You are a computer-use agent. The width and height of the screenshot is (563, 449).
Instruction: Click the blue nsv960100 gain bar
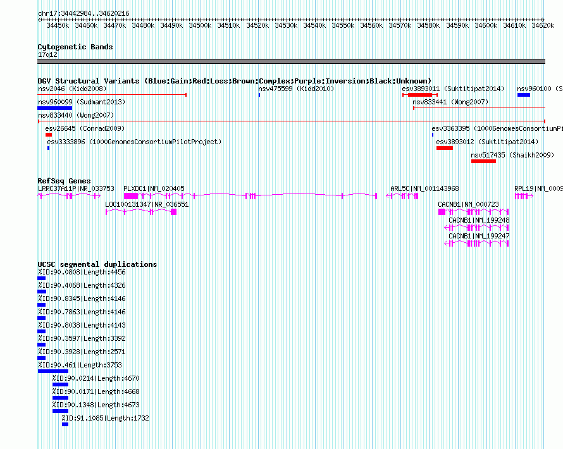[524, 95]
